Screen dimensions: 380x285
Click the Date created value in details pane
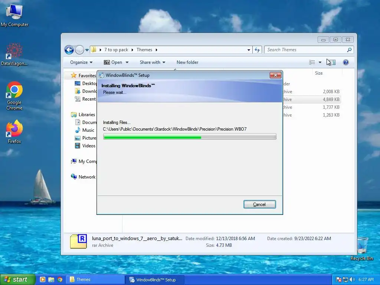pos(312,239)
